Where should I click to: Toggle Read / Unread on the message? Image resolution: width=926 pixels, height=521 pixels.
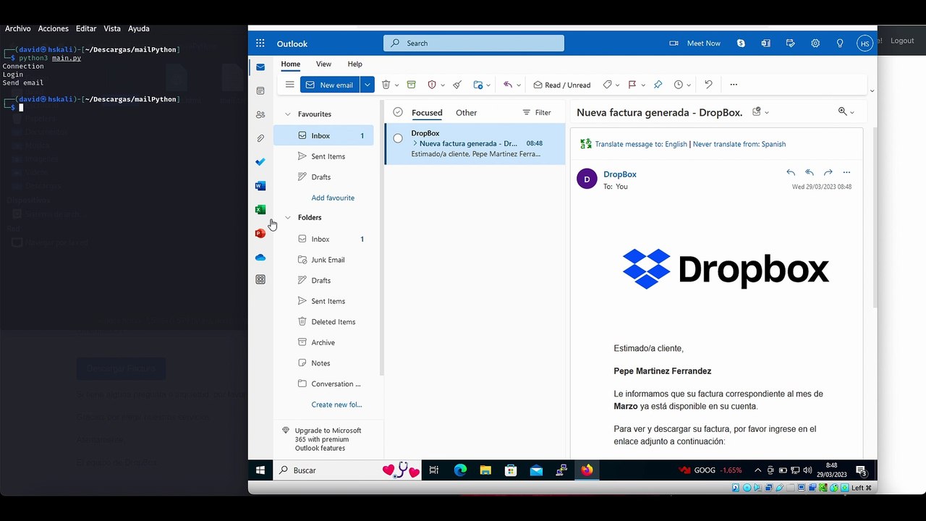click(562, 85)
